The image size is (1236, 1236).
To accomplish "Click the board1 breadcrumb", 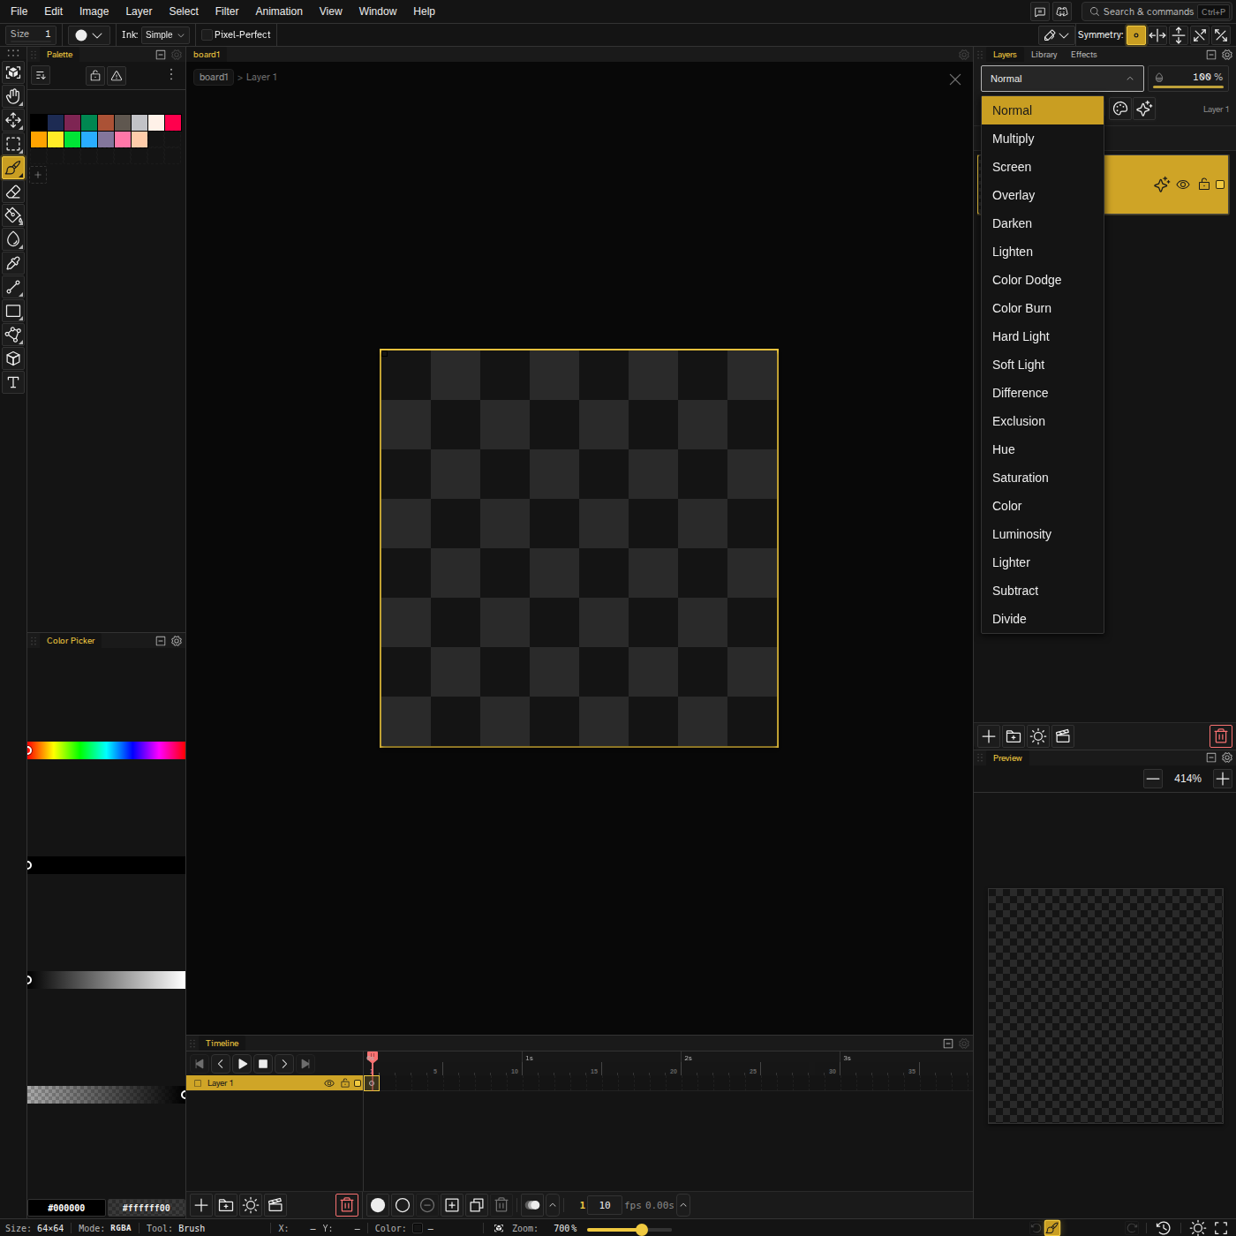I will (214, 77).
